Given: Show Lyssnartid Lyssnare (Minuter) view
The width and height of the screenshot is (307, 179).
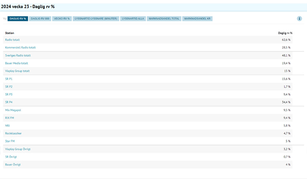Looking at the screenshot, I should 96,19.
